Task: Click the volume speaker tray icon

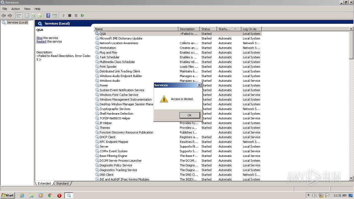Action: 314,195
